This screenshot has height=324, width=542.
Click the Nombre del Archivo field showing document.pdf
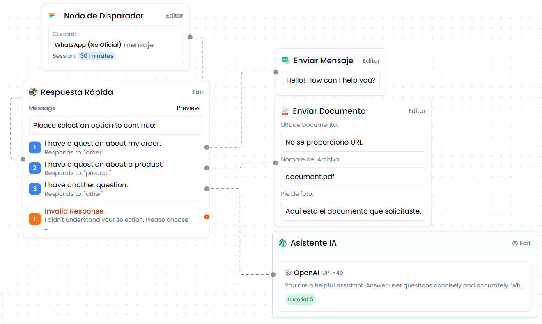[353, 177]
